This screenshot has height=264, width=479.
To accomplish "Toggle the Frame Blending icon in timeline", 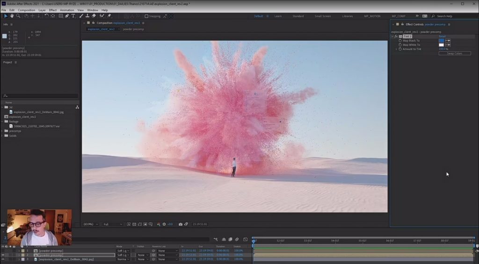I will (230, 239).
